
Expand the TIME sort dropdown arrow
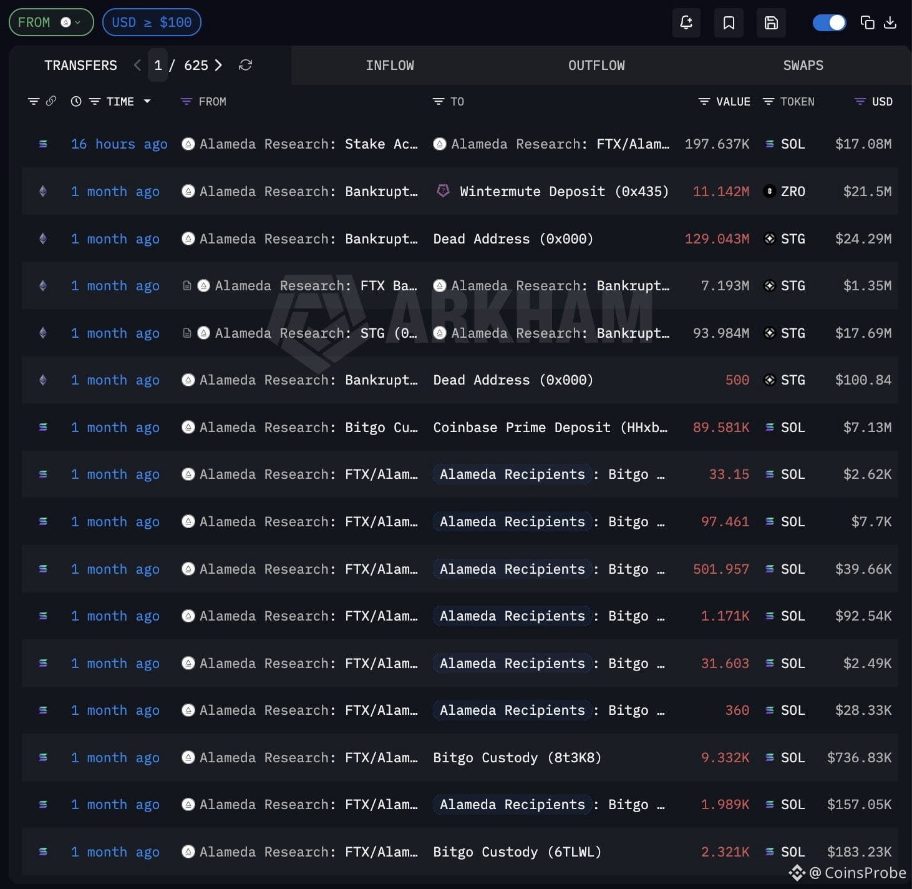[x=147, y=101]
